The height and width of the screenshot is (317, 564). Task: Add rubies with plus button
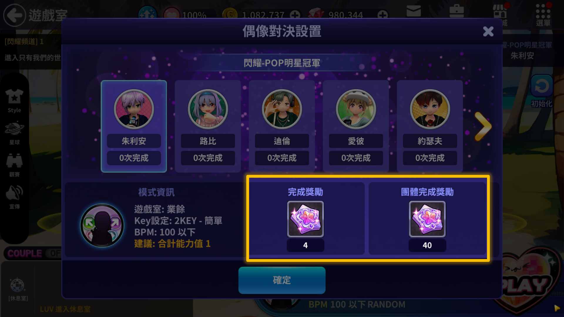click(x=382, y=15)
